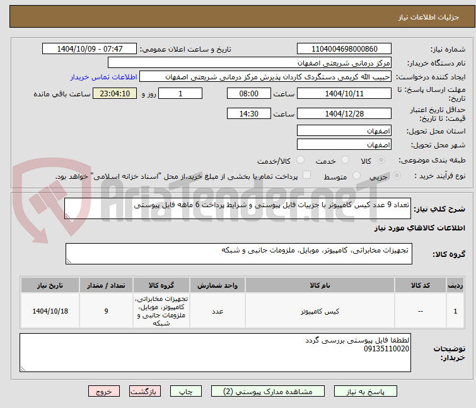Click the ساعت باقی مانده label
Image resolution: width=476 pixels, height=408 pixels.
(62, 94)
